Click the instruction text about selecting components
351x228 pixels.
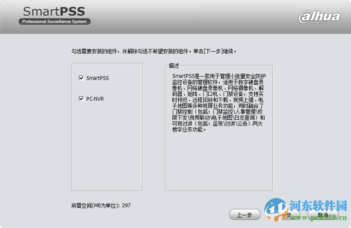point(154,52)
